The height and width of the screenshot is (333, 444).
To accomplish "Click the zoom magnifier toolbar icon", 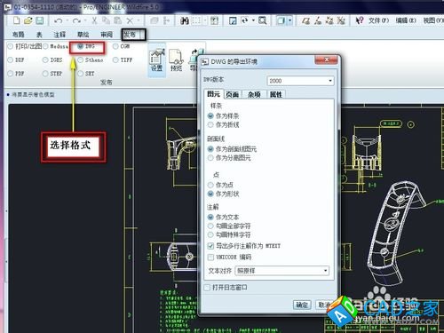I will tap(263, 20).
